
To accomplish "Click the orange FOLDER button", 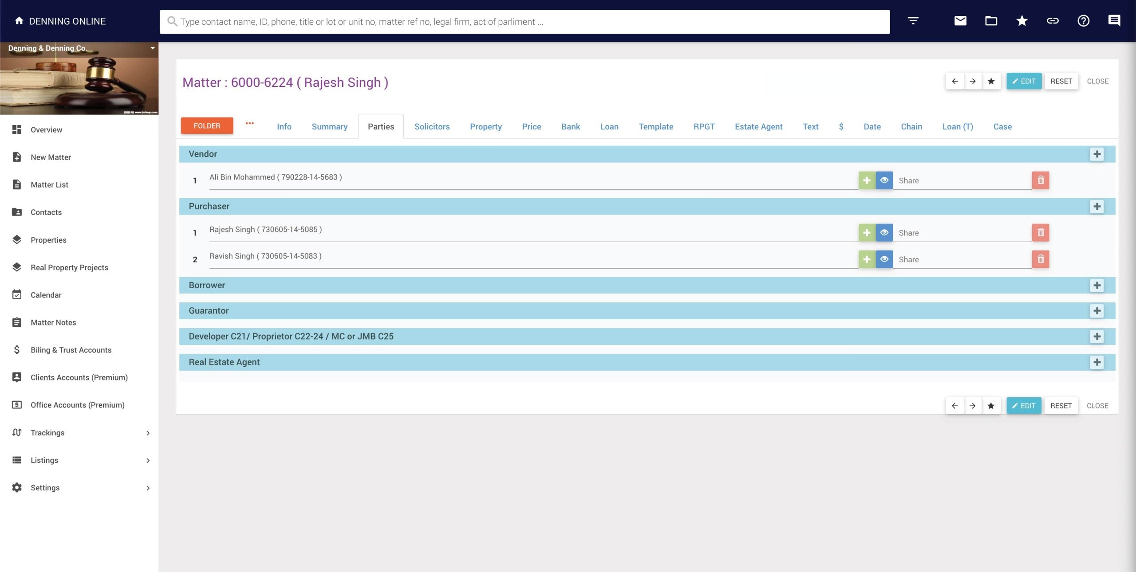I will 207,126.
